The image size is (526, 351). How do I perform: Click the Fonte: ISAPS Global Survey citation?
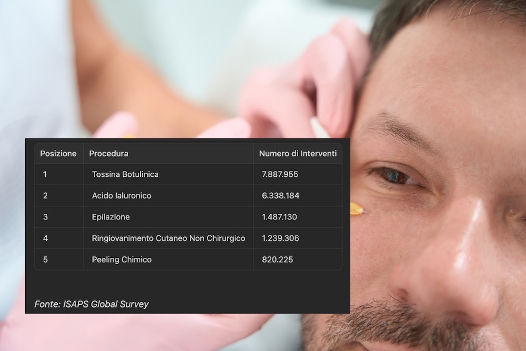coord(92,304)
